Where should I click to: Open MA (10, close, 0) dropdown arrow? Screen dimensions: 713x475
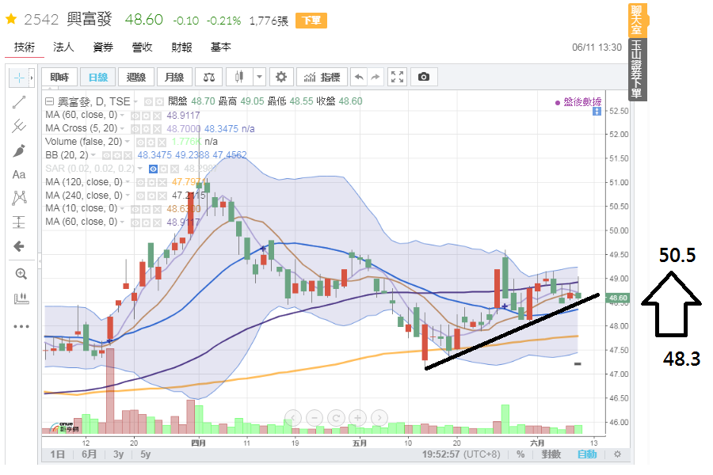[122, 209]
